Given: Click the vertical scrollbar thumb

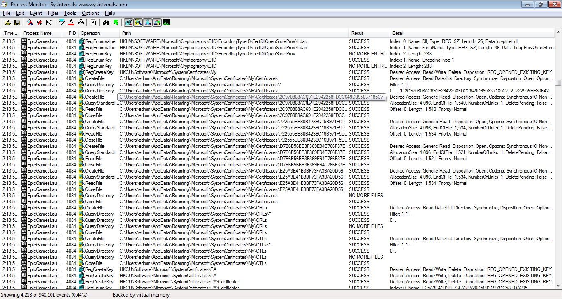Looking at the screenshot, I should point(558,83).
